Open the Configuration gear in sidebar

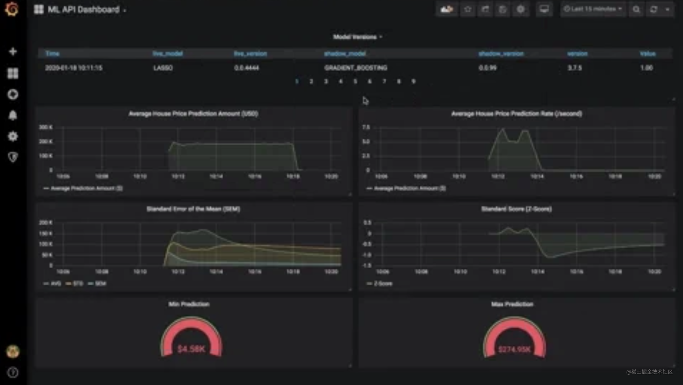[13, 136]
